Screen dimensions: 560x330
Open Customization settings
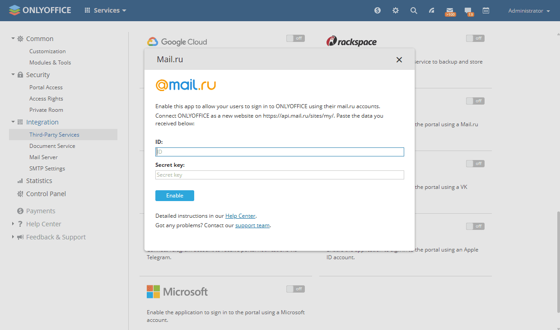click(x=47, y=51)
